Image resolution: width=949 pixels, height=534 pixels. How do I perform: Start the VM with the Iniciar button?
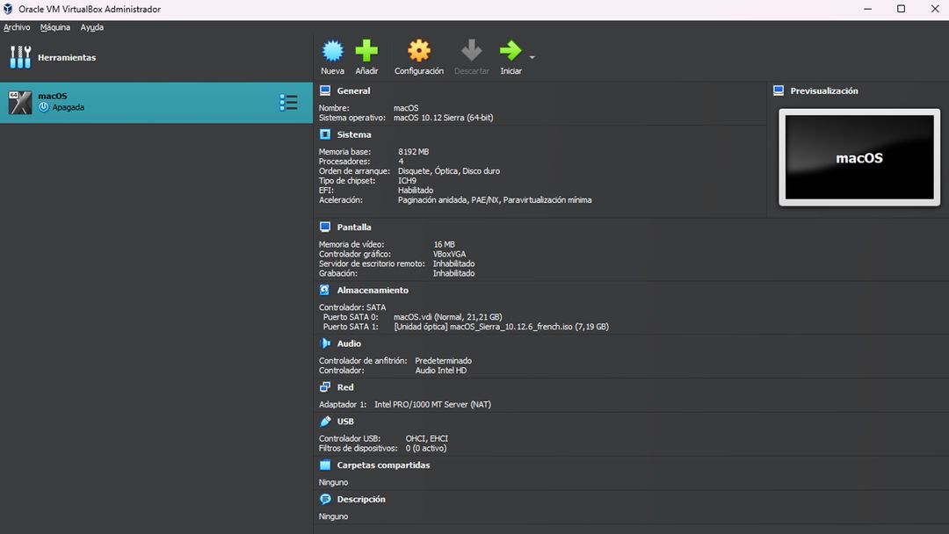pyautogui.click(x=511, y=50)
